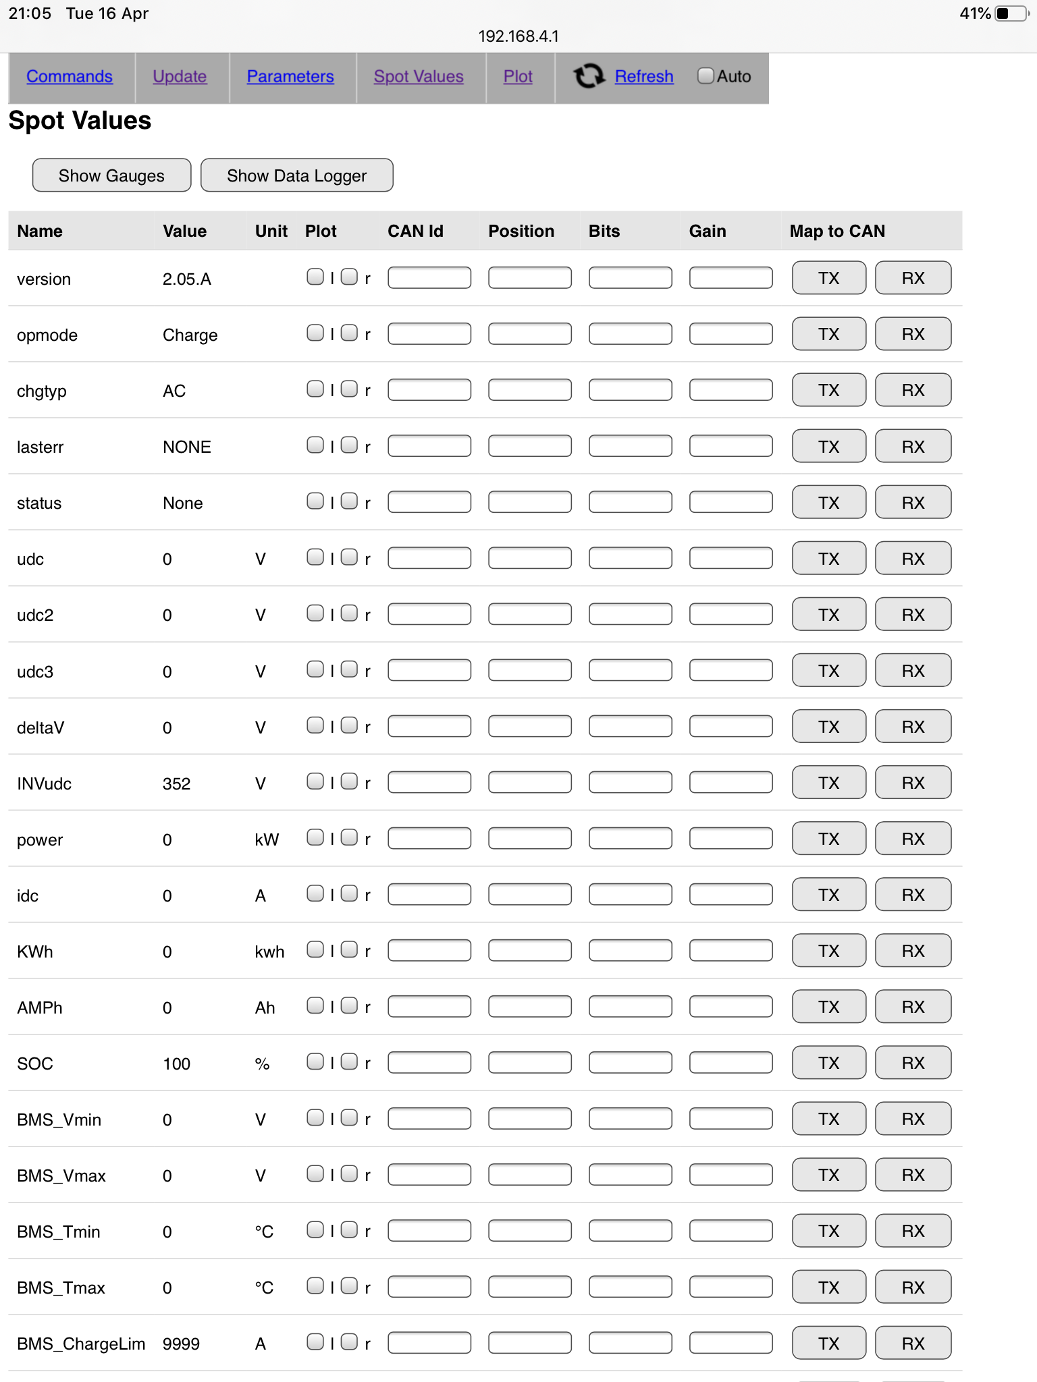The image size is (1037, 1382).
Task: Open the Commands tab
Action: (70, 76)
